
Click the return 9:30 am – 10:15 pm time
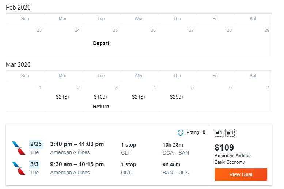point(77,164)
